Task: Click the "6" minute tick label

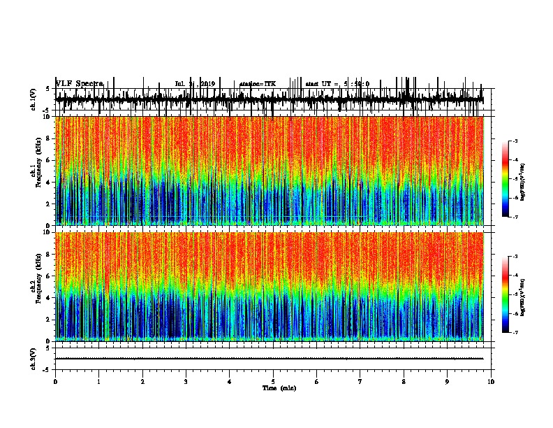Action: [316, 382]
